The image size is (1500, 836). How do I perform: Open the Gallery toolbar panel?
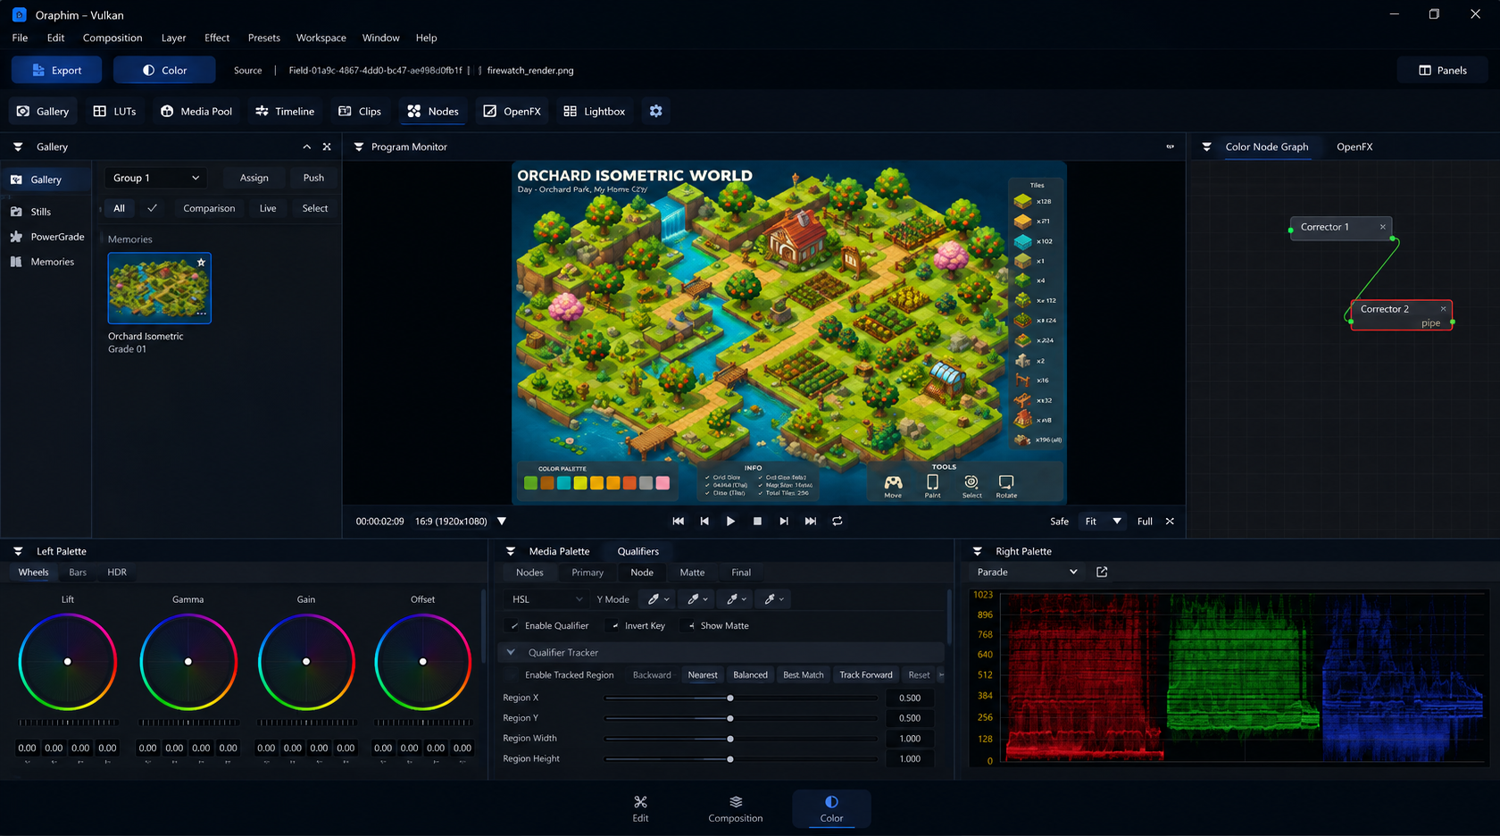tap(43, 112)
